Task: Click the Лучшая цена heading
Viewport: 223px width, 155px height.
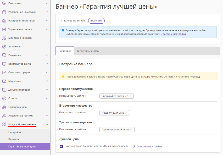Action: 69,139
